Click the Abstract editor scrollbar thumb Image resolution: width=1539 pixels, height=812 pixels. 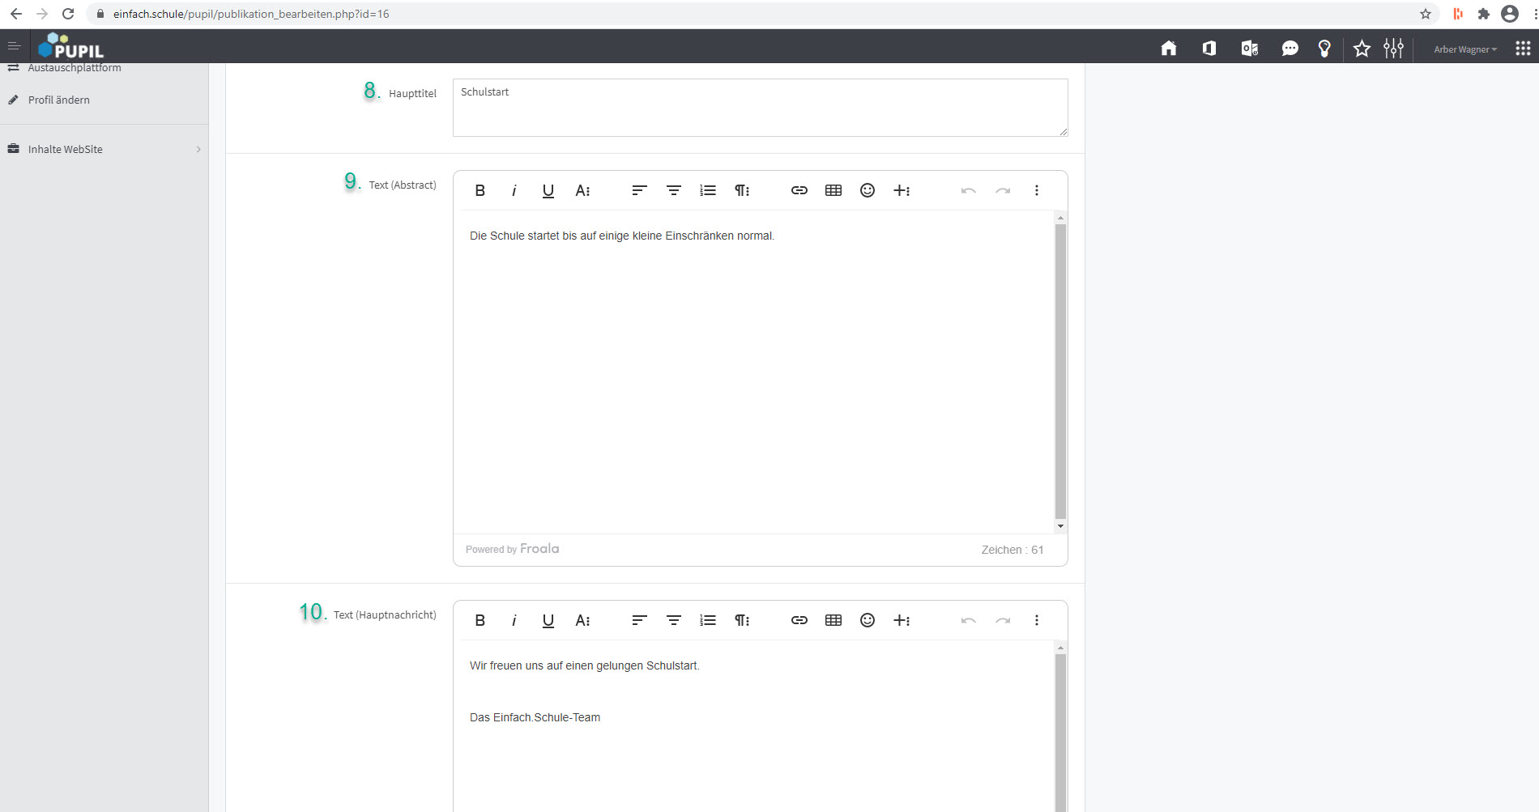[x=1060, y=371]
